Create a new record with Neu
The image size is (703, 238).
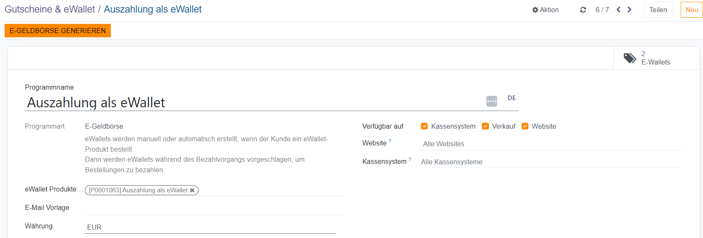click(x=691, y=10)
